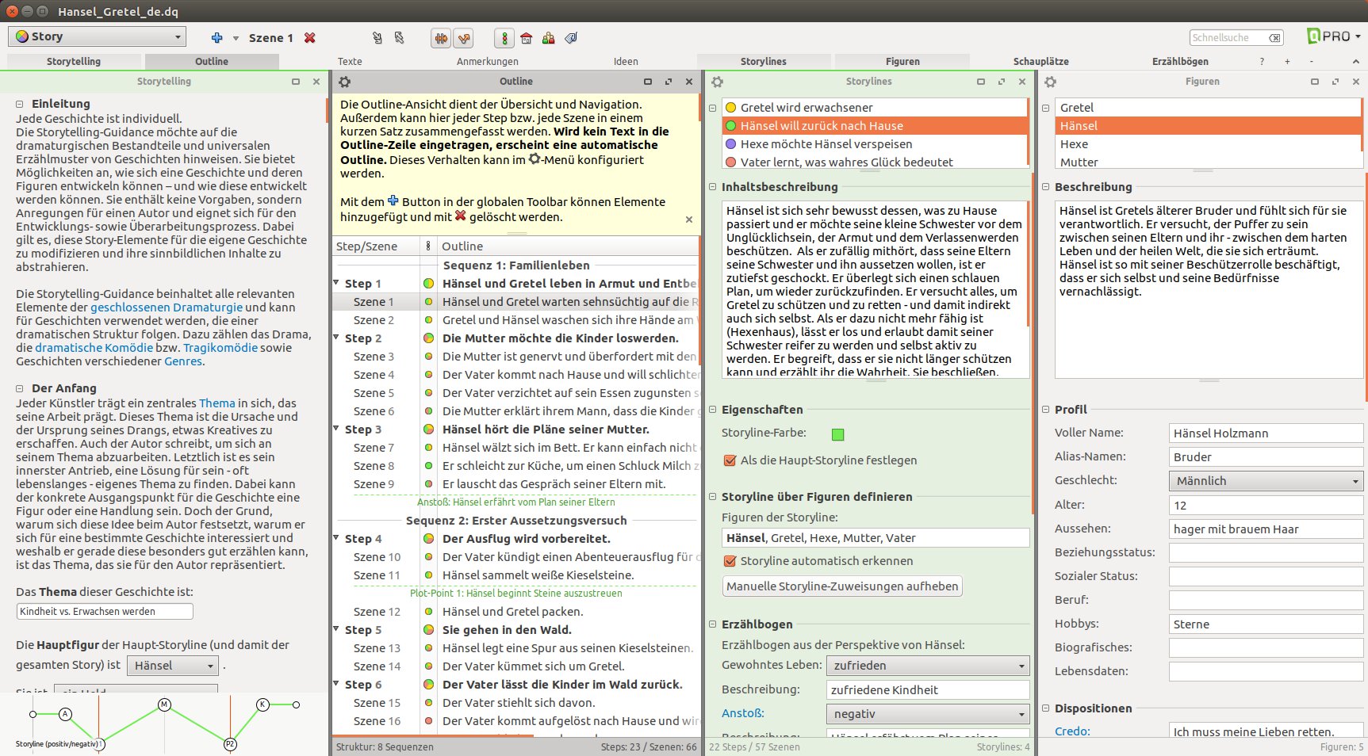Open the PRO menu dropdown
The image size is (1368, 756).
click(1334, 36)
